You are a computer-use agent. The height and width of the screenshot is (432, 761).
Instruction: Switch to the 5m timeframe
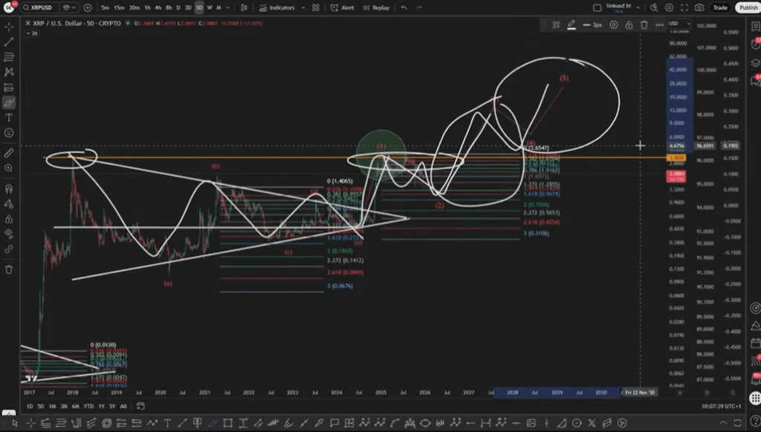(105, 7)
